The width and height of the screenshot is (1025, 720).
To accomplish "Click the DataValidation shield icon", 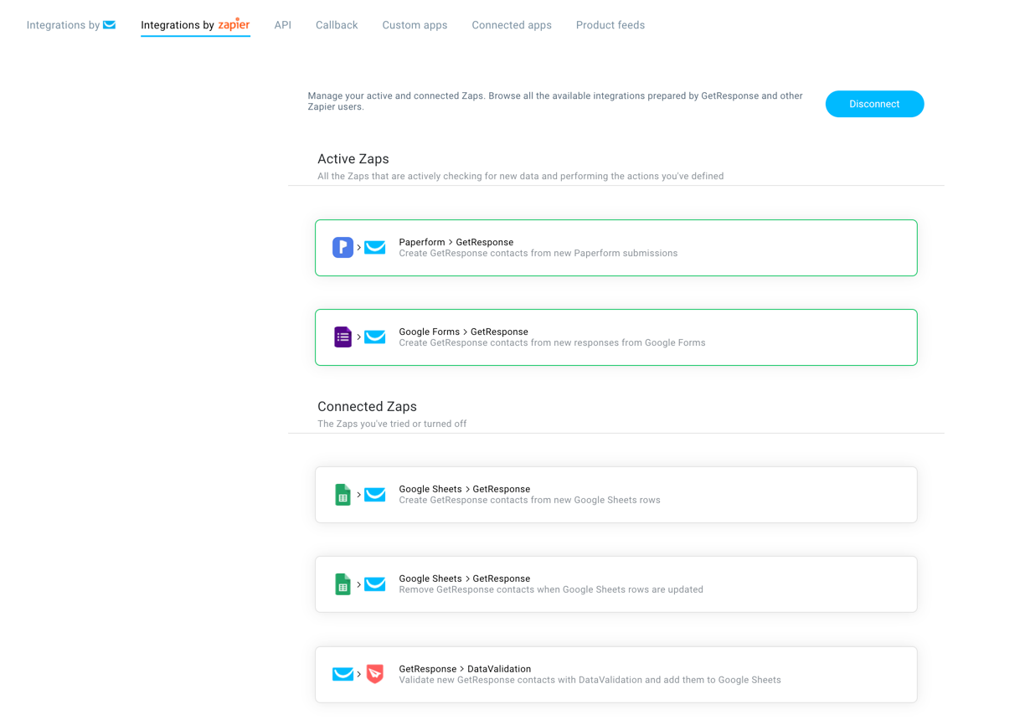I will click(x=375, y=674).
